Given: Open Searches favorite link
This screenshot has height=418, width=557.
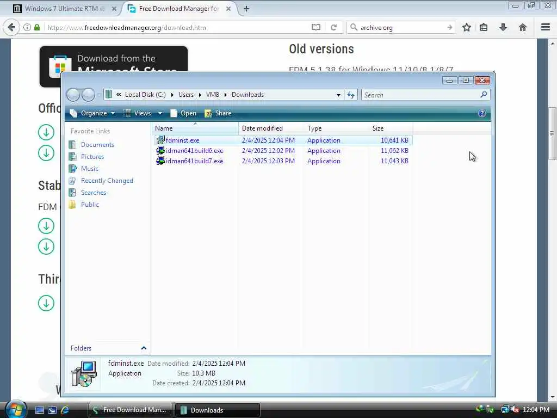Looking at the screenshot, I should 88,193.
